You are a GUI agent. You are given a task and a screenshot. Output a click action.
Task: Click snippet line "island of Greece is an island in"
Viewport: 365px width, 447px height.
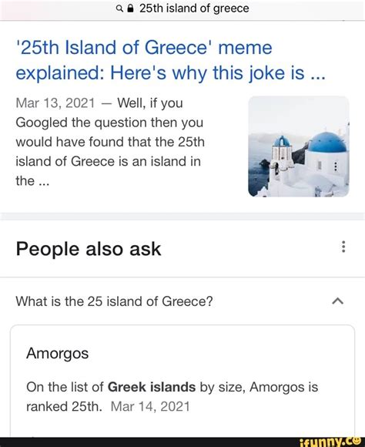click(x=109, y=162)
